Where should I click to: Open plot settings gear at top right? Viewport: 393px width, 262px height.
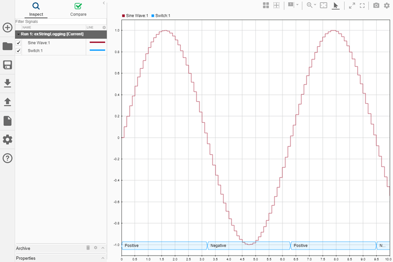[387, 5]
